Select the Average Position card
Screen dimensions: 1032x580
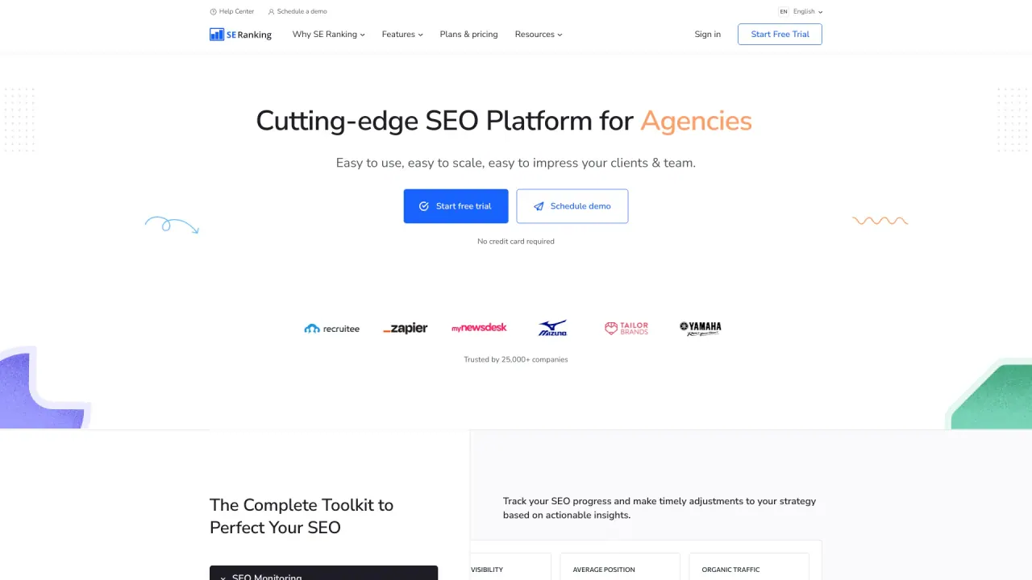coord(620,566)
